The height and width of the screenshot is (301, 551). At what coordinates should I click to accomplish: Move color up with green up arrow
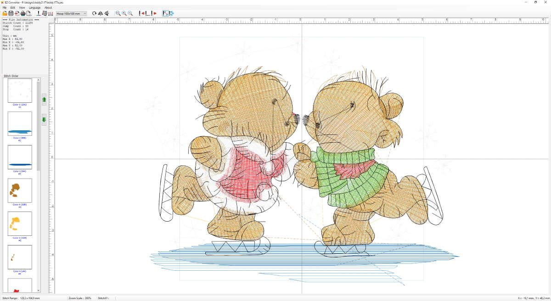click(44, 100)
